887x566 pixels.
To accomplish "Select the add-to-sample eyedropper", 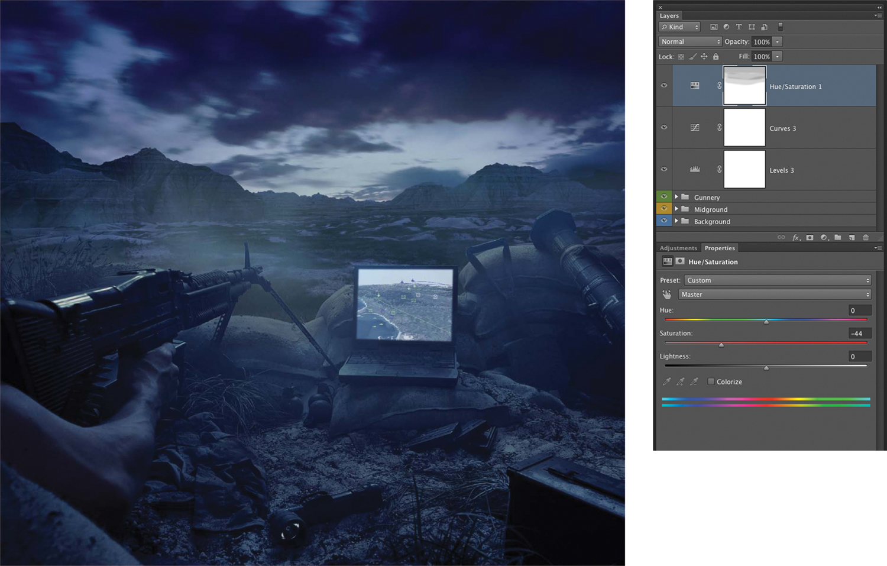I will click(x=681, y=382).
